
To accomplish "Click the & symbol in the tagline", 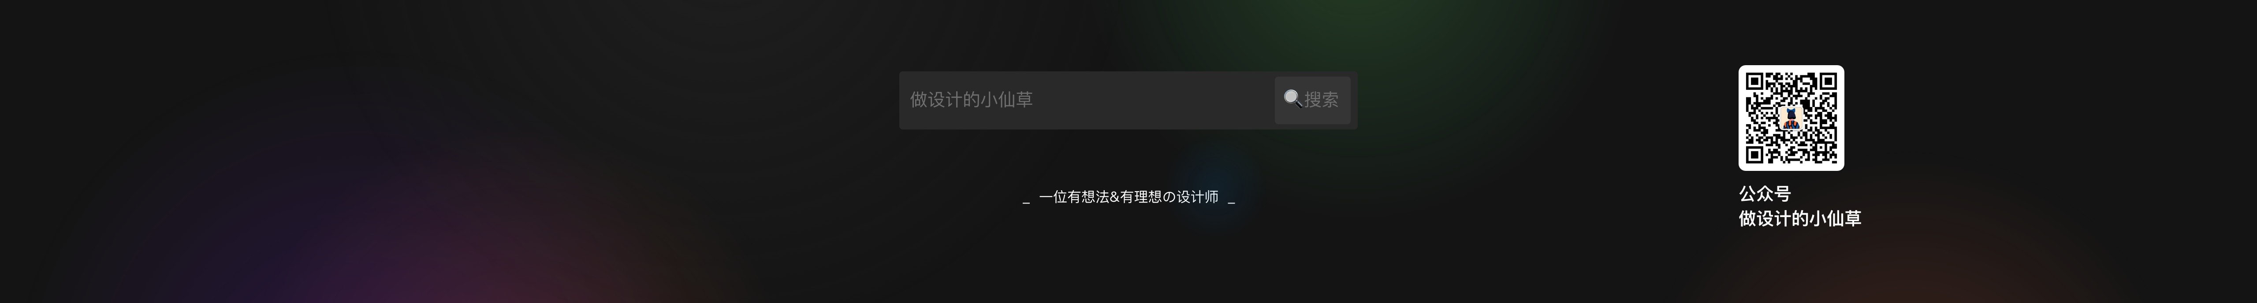I will [x=1114, y=197].
